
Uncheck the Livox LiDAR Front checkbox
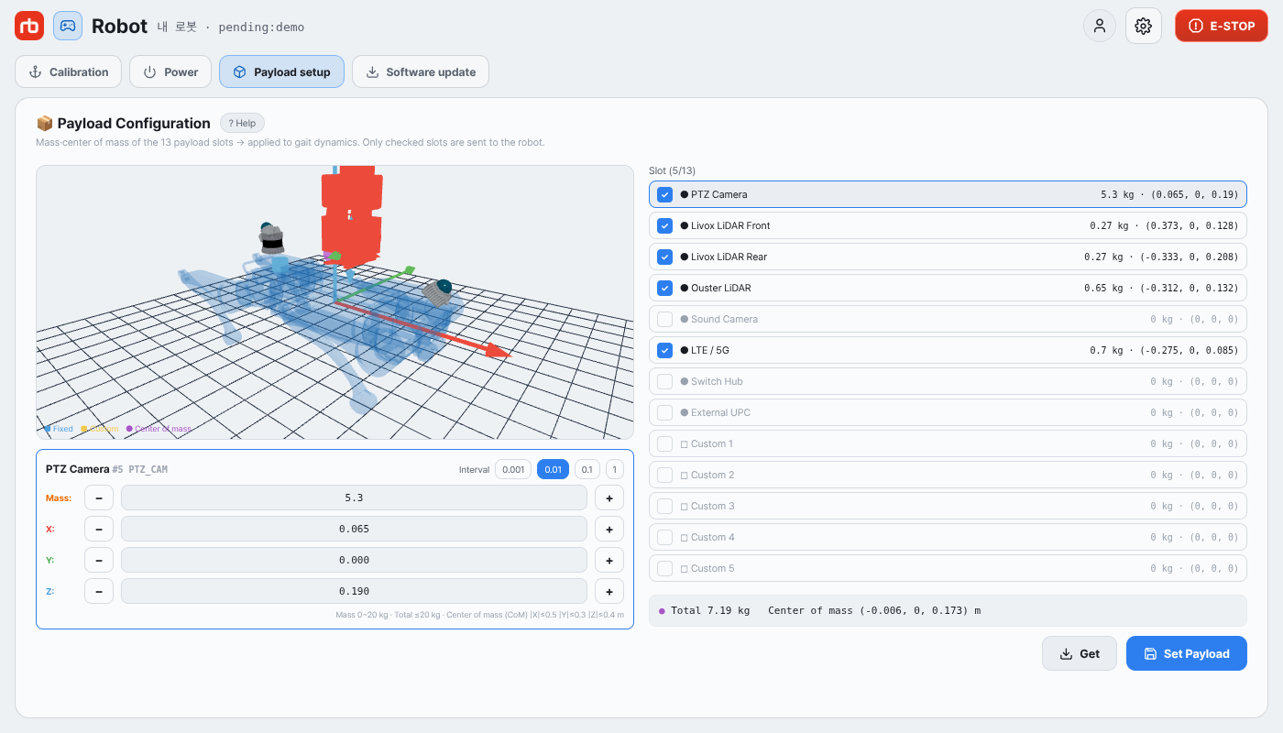pyautogui.click(x=665, y=225)
